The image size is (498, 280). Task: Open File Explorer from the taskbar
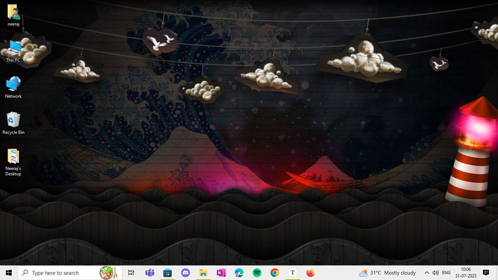pos(203,273)
